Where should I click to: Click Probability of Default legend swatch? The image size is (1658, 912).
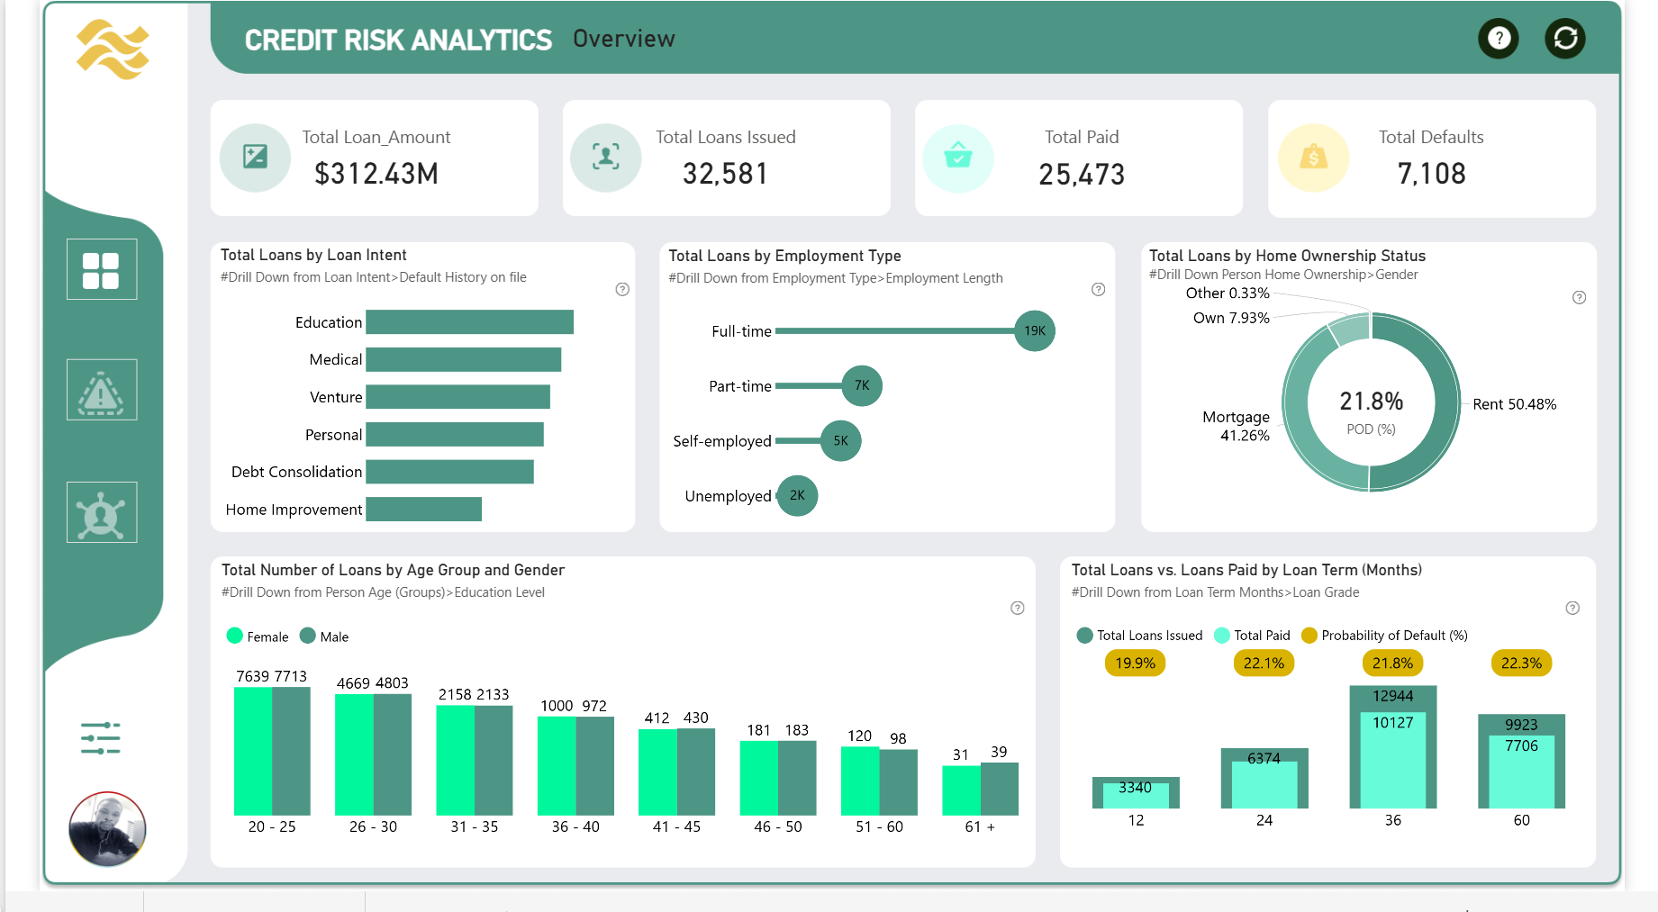1309,636
